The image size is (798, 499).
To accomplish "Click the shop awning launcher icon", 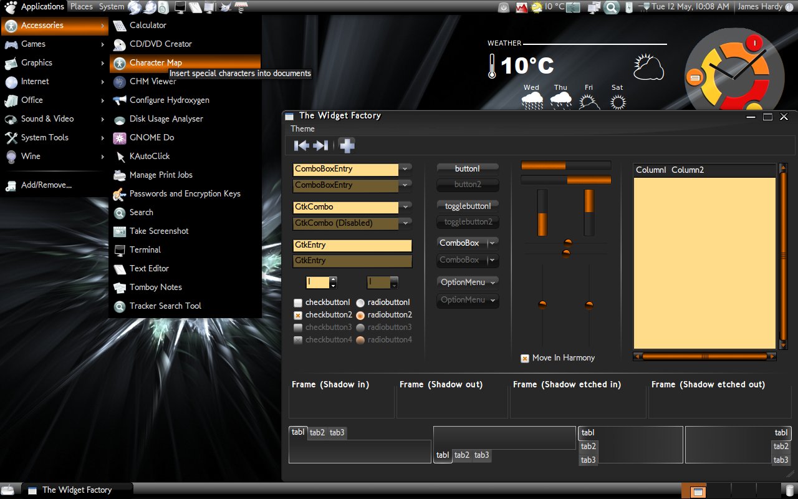I will (241, 7).
